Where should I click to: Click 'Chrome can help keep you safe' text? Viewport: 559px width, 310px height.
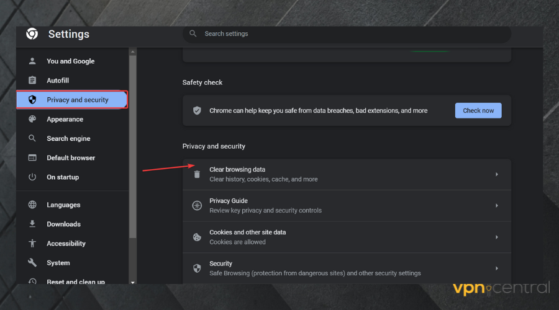click(319, 111)
